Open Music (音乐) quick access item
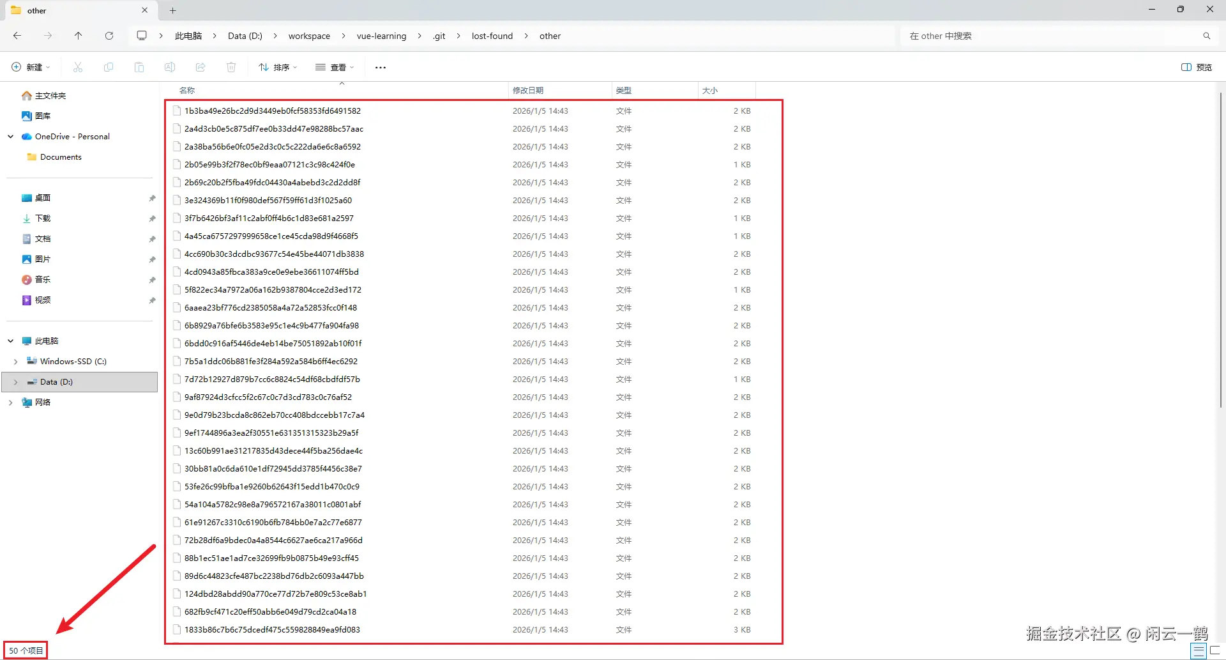This screenshot has width=1226, height=660. (x=43, y=280)
